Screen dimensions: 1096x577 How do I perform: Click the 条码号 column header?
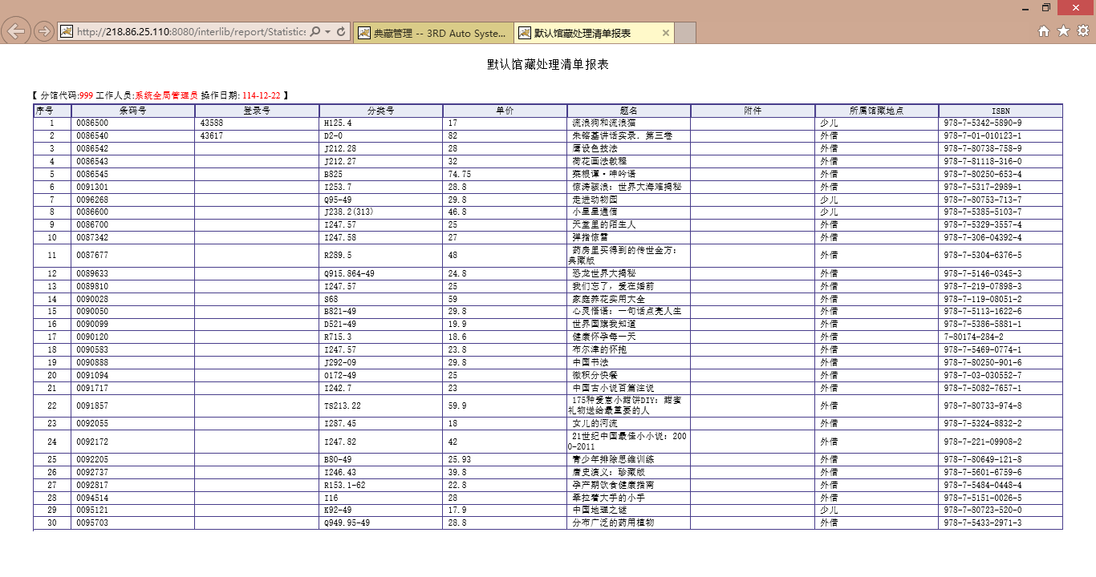[x=132, y=111]
